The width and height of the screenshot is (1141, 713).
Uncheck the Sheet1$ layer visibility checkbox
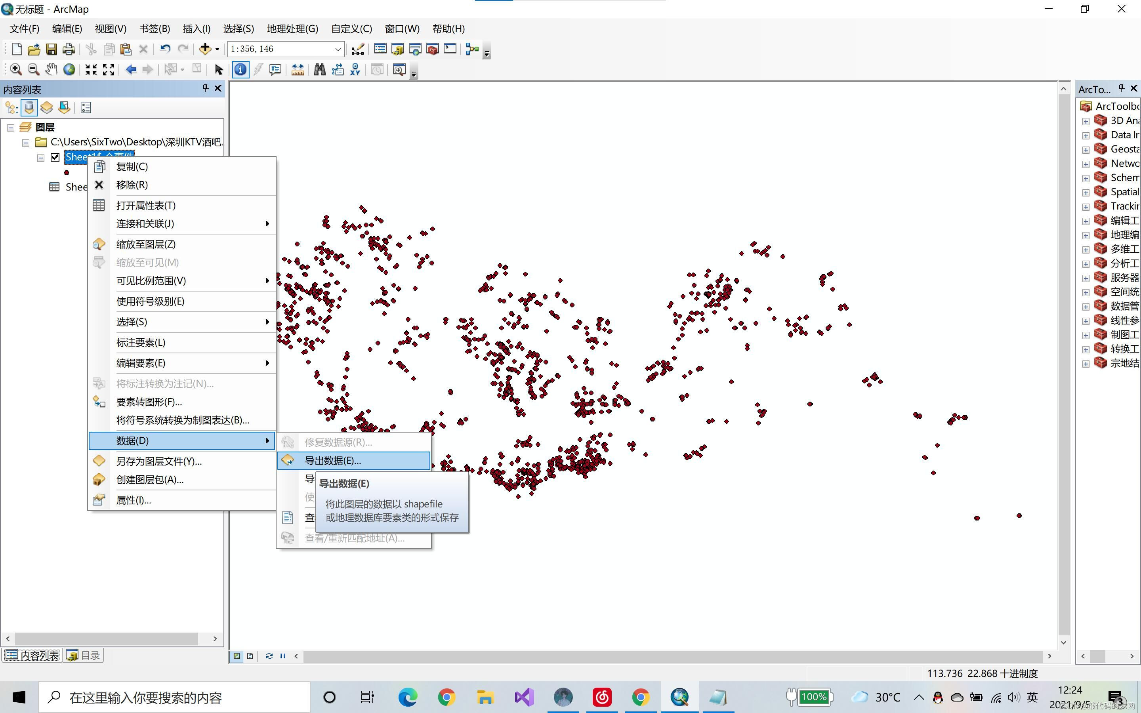pyautogui.click(x=55, y=157)
